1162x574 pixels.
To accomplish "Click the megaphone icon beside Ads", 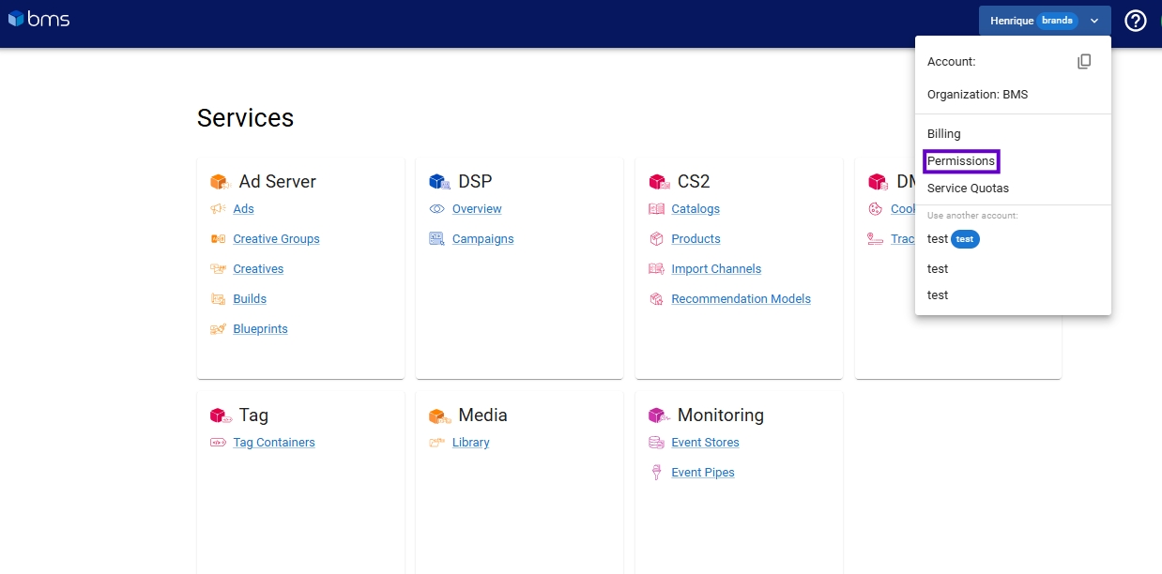I will click(218, 209).
